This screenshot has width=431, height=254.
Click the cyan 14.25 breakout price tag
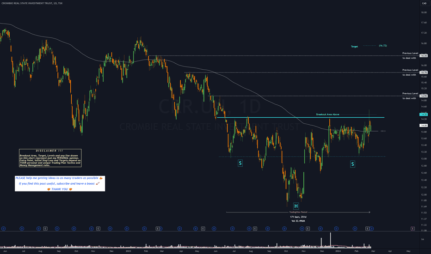point(424,114)
